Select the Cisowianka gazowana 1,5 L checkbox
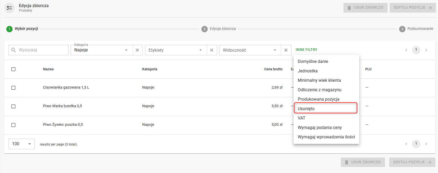 tap(13, 88)
